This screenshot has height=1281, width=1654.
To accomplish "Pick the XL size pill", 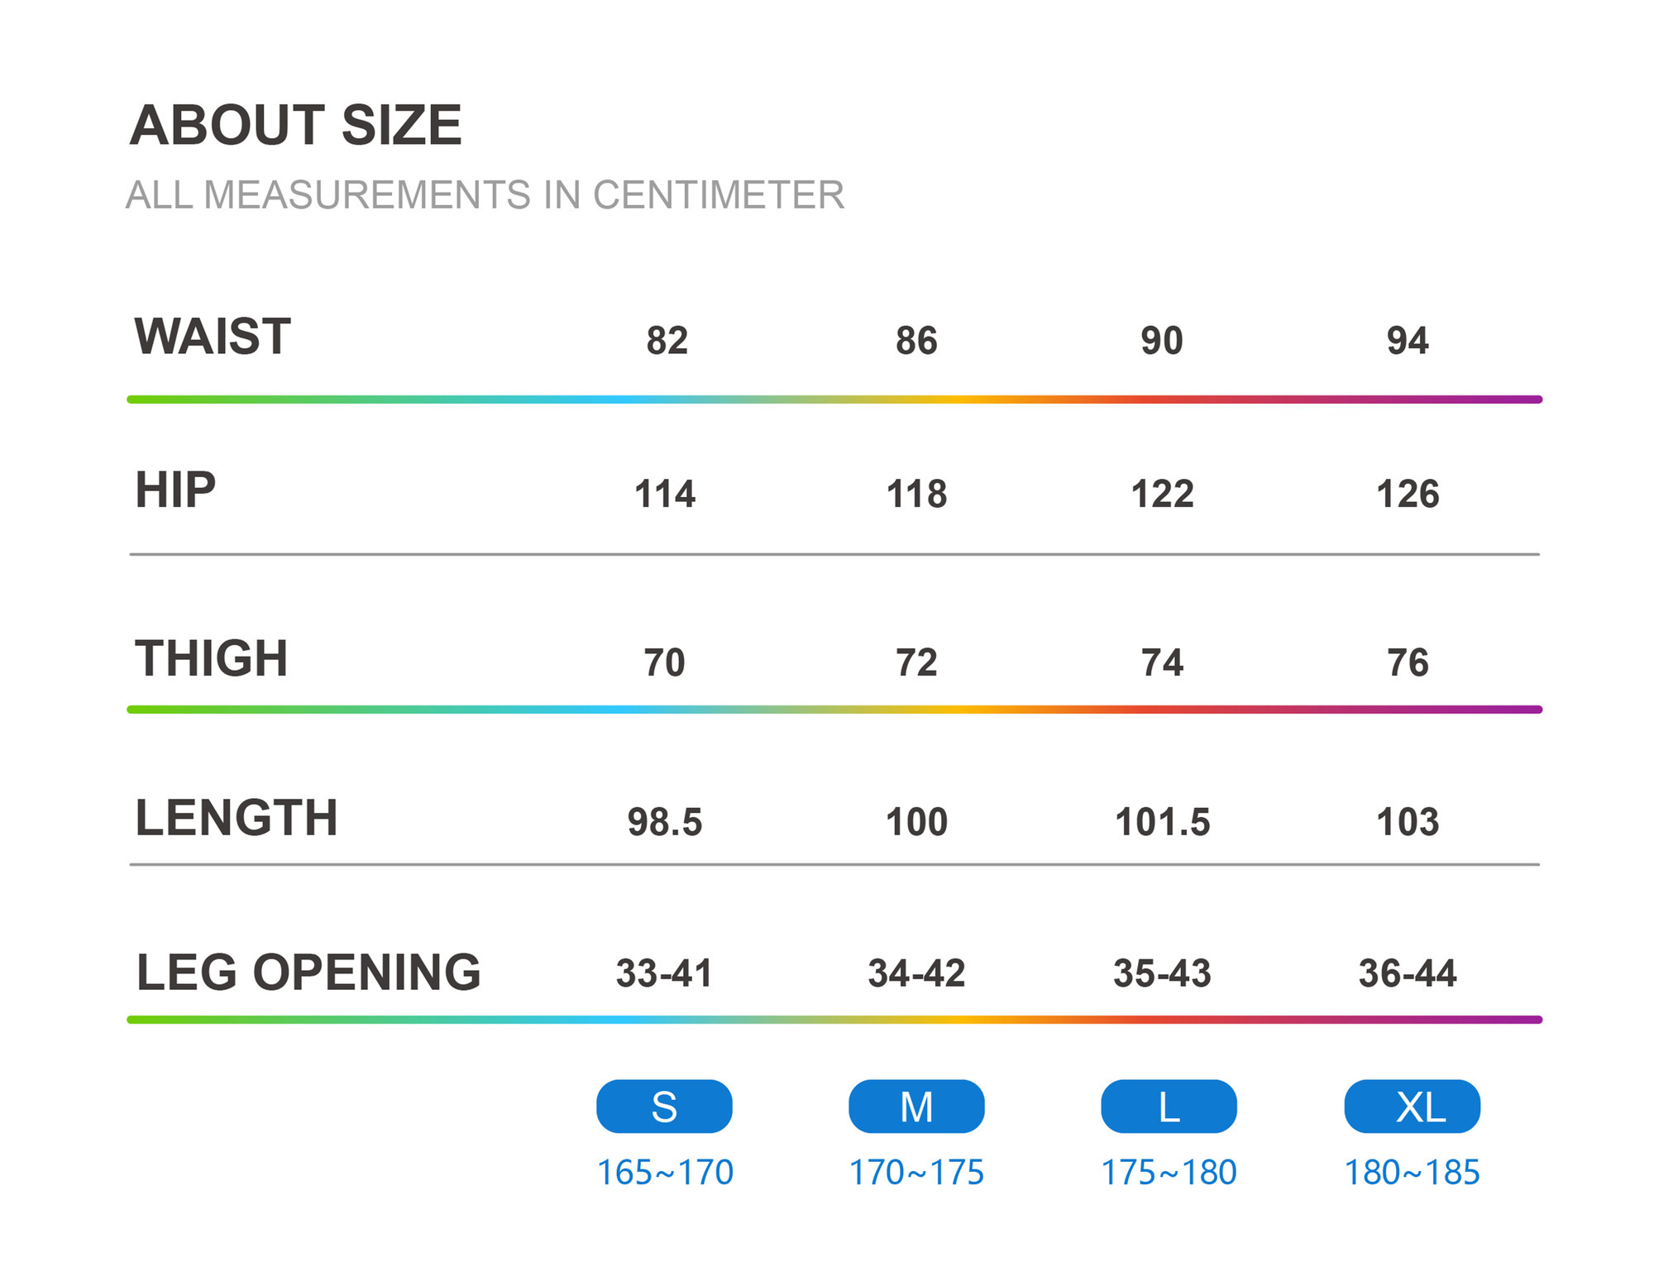I will point(1412,1106).
